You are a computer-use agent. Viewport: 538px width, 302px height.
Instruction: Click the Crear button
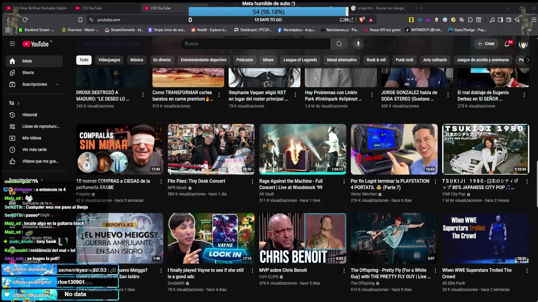pyautogui.click(x=486, y=44)
